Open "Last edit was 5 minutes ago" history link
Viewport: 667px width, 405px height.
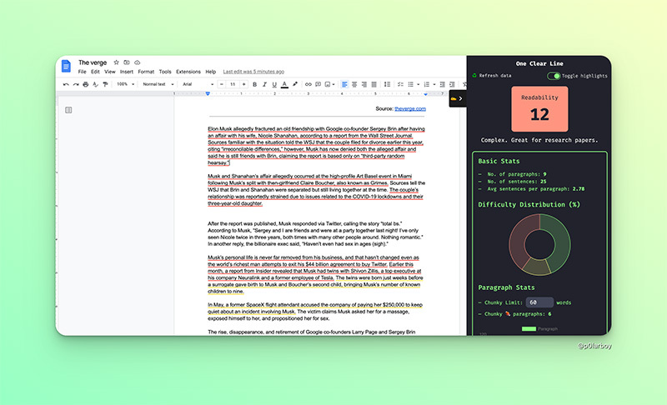(x=253, y=72)
